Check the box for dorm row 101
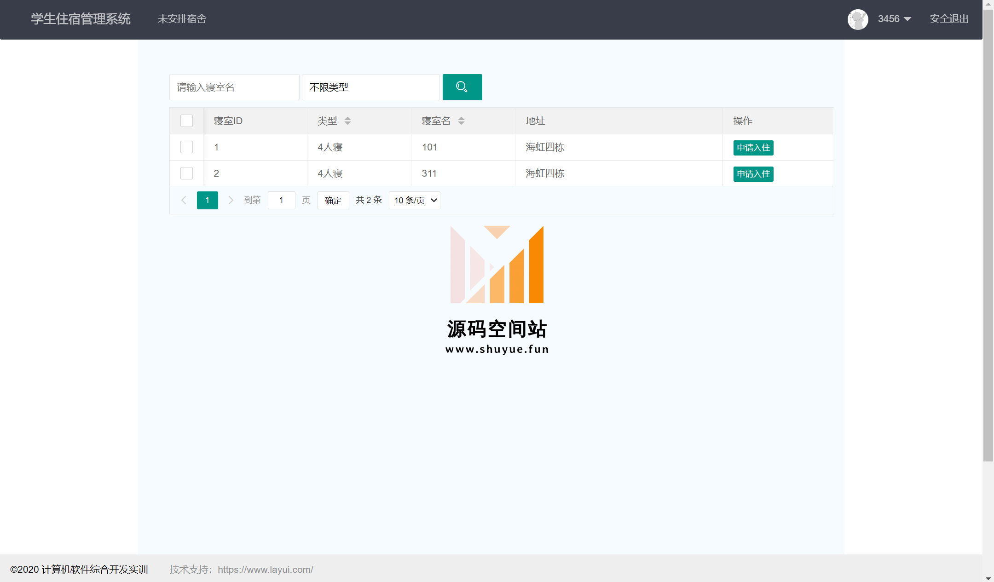 (x=186, y=147)
